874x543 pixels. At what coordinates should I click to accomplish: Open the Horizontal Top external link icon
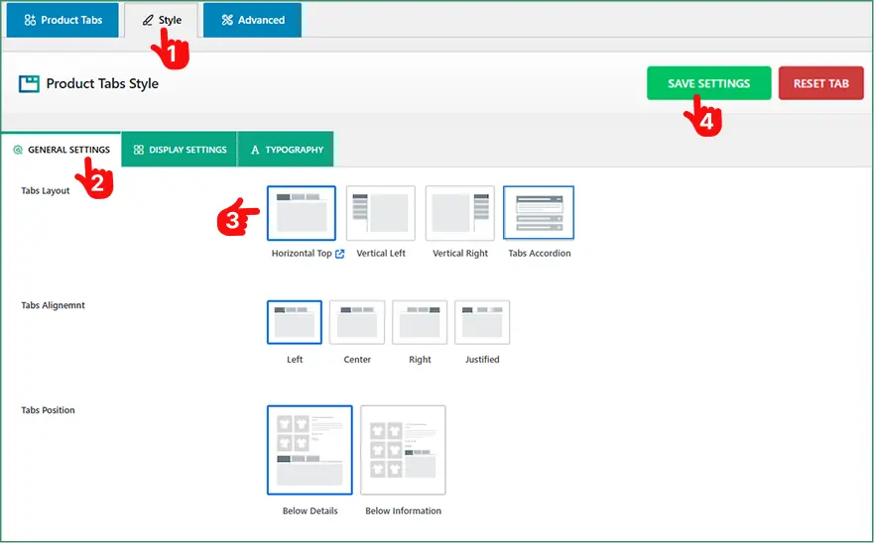pyautogui.click(x=340, y=254)
